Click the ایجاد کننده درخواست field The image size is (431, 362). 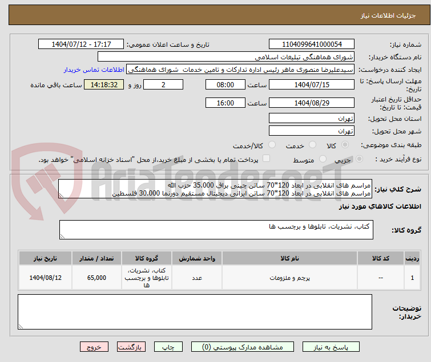(x=240, y=70)
